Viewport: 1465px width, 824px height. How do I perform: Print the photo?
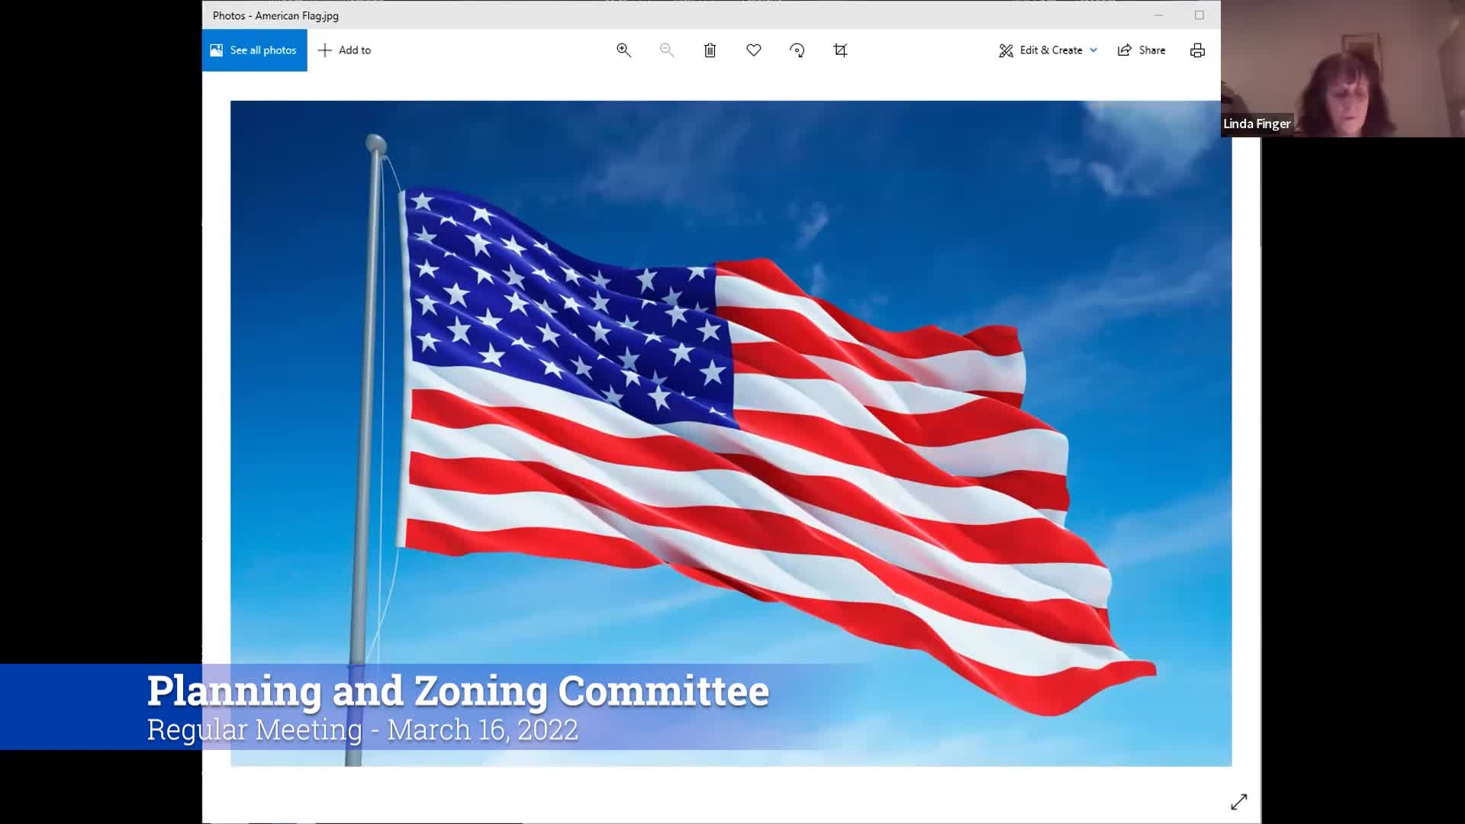1197,50
